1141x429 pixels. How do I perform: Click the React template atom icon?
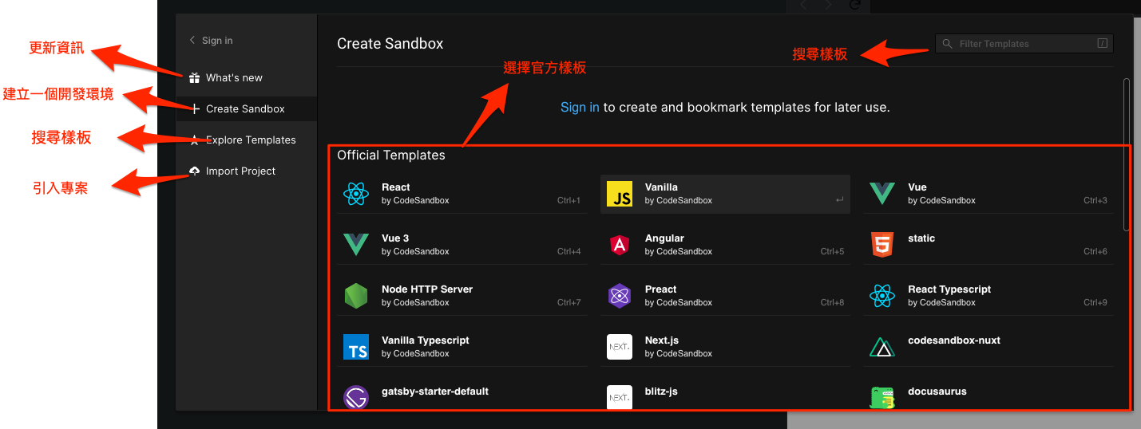[x=355, y=194]
